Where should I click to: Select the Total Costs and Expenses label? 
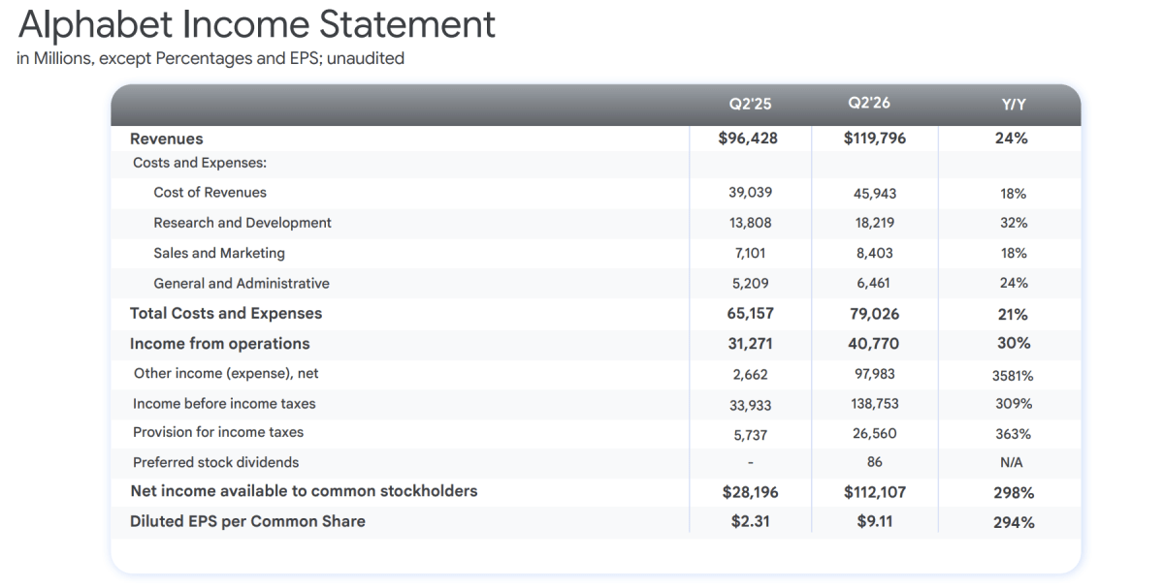[226, 313]
